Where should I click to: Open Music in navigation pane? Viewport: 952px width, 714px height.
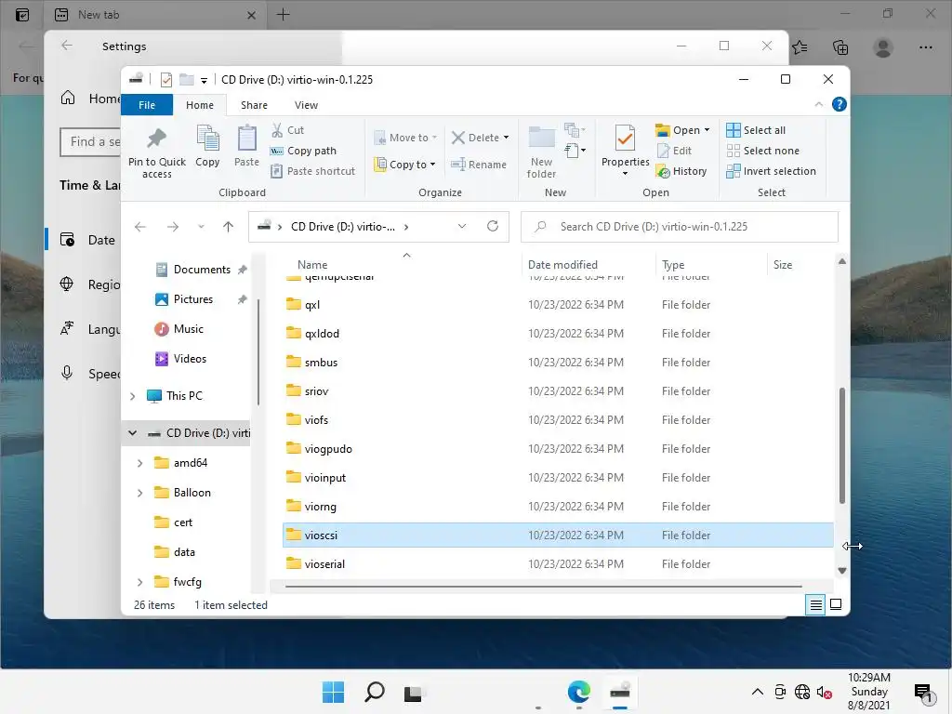tap(179, 329)
